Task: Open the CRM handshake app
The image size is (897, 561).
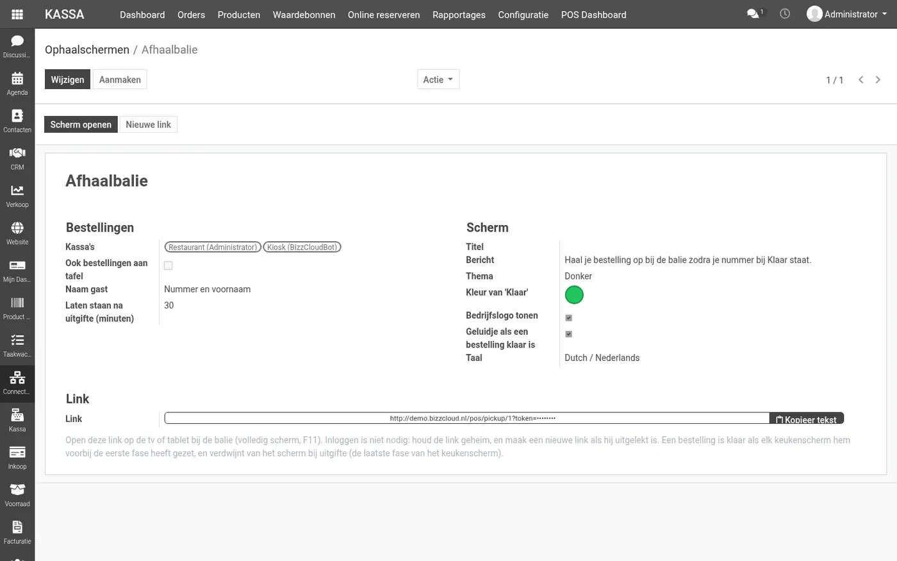Action: point(17,158)
